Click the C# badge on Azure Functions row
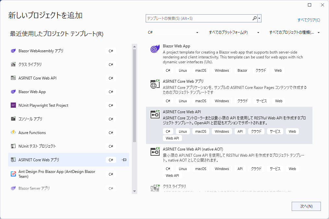 [111, 133]
